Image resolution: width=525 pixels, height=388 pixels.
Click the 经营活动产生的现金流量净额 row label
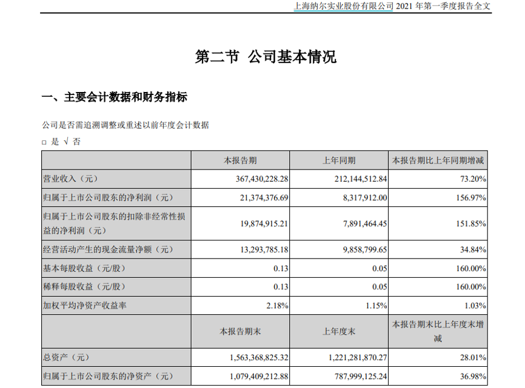click(x=108, y=249)
